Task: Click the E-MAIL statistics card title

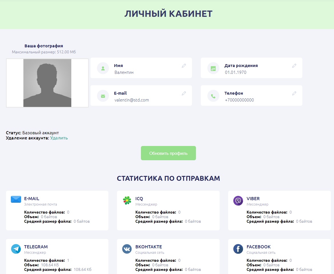Action: pos(32,199)
